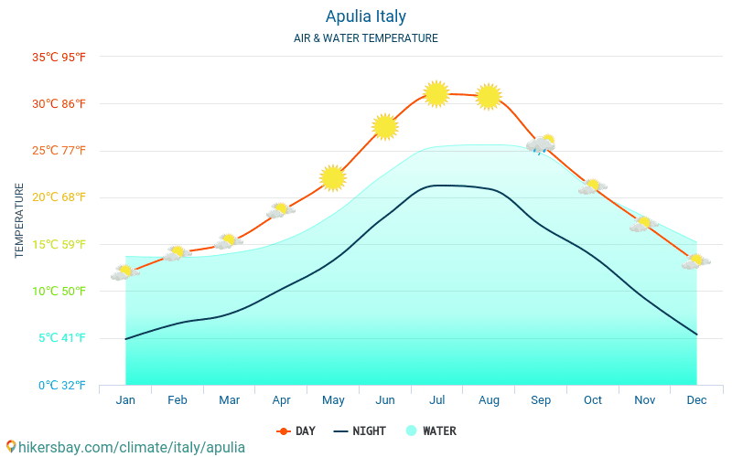Image resolution: width=732 pixels, height=457 pixels.
Task: Toggle the DAY series in legend
Action: pyautogui.click(x=296, y=431)
